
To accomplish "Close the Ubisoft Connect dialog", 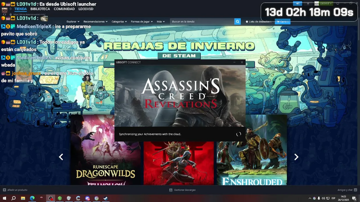I will coord(242,62).
